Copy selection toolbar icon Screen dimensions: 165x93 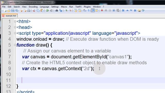(x=38, y=11)
